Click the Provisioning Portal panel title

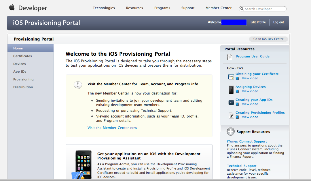[x=33, y=39]
